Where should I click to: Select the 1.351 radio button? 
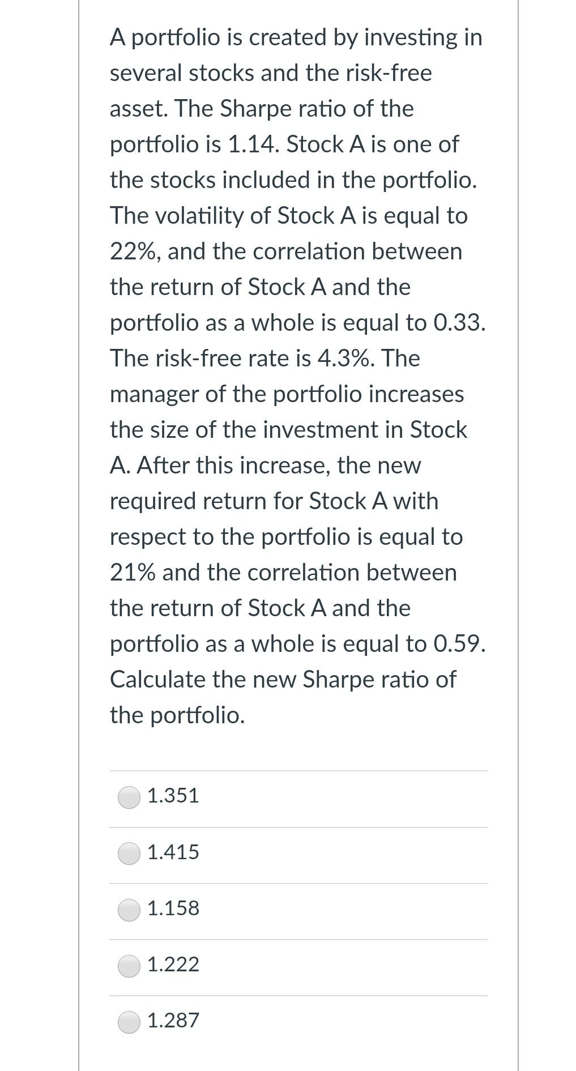click(129, 797)
